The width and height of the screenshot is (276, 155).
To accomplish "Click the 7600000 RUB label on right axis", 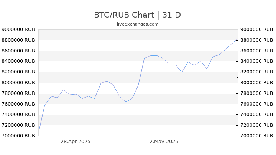I will click(x=256, y=104).
